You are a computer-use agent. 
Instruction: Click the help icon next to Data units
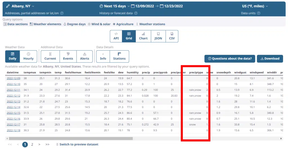coord(258,13)
